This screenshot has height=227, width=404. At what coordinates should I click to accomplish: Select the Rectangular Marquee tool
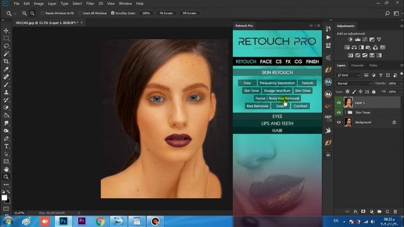click(x=6, y=38)
